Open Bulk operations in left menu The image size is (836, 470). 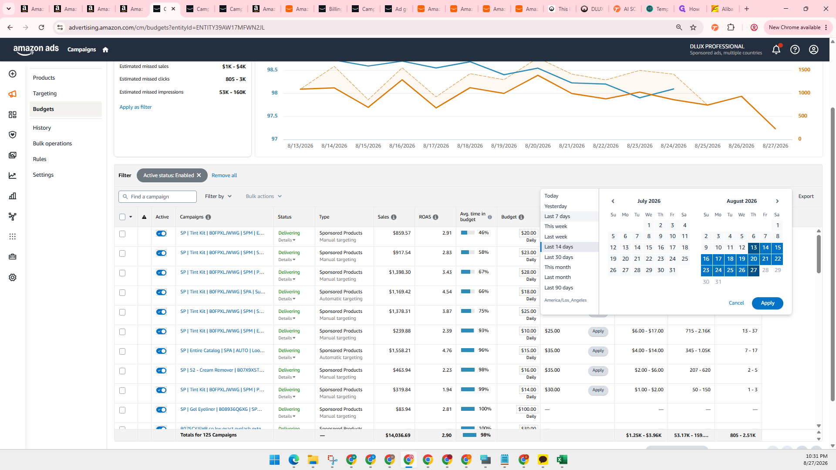(52, 144)
